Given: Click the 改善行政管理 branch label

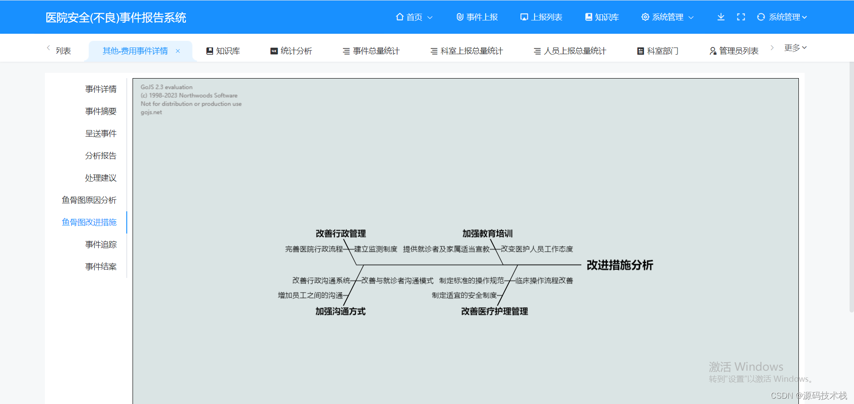Looking at the screenshot, I should pyautogui.click(x=341, y=234).
